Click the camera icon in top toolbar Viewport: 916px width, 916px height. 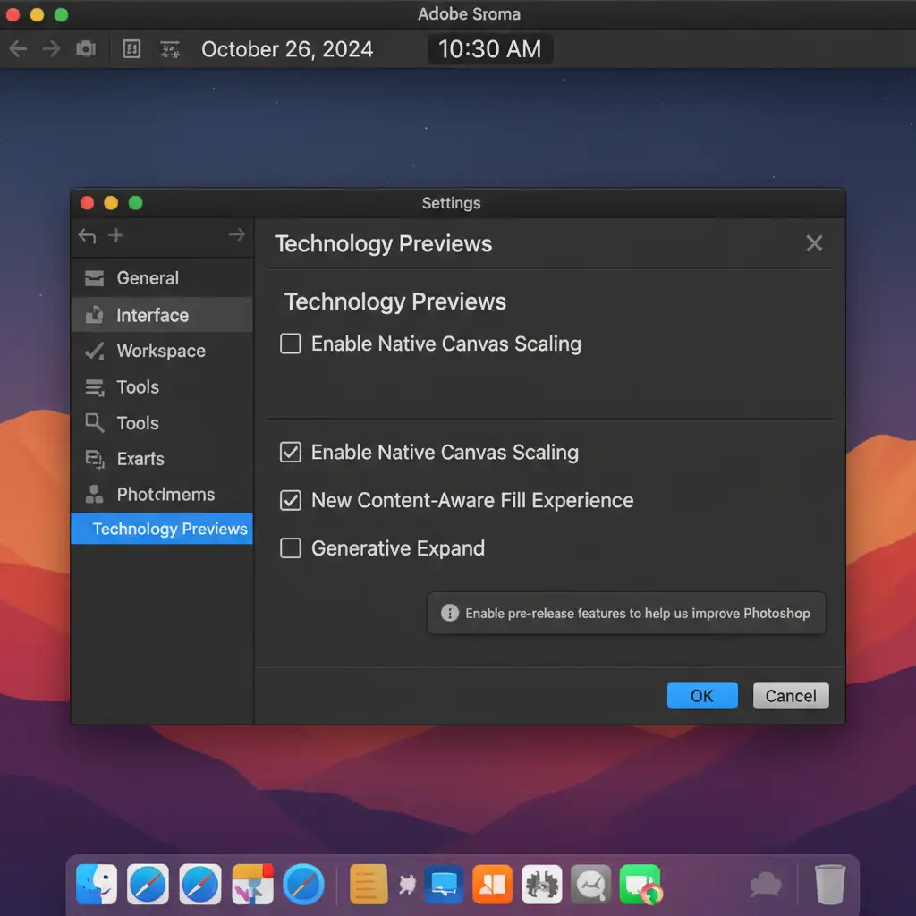86,49
